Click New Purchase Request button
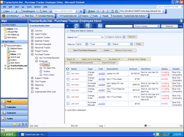This screenshot has width=184, height=137. pyautogui.click(x=85, y=50)
